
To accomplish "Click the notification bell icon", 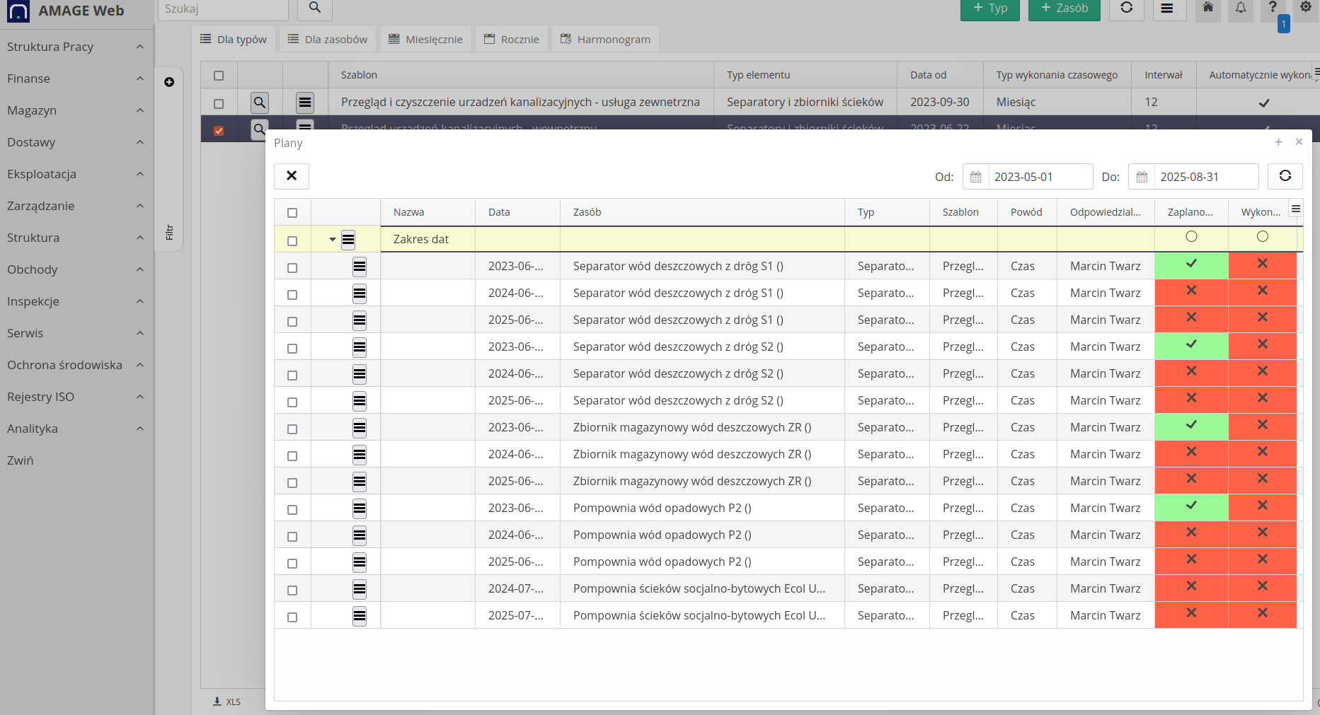I will tap(1241, 8).
